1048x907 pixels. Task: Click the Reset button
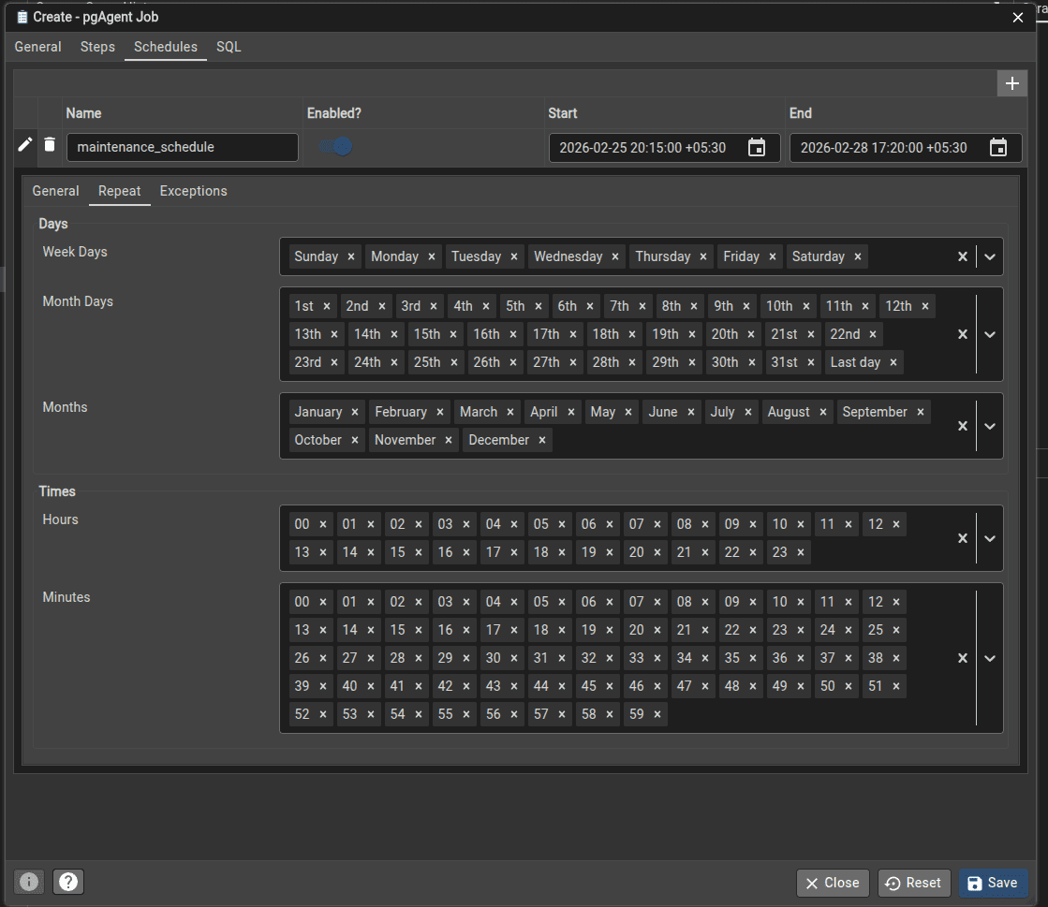click(913, 882)
